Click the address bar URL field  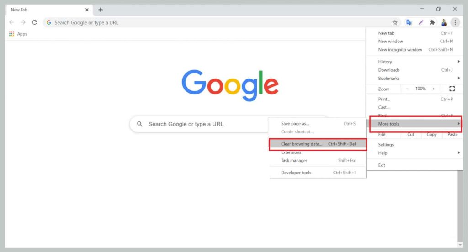[x=221, y=22]
